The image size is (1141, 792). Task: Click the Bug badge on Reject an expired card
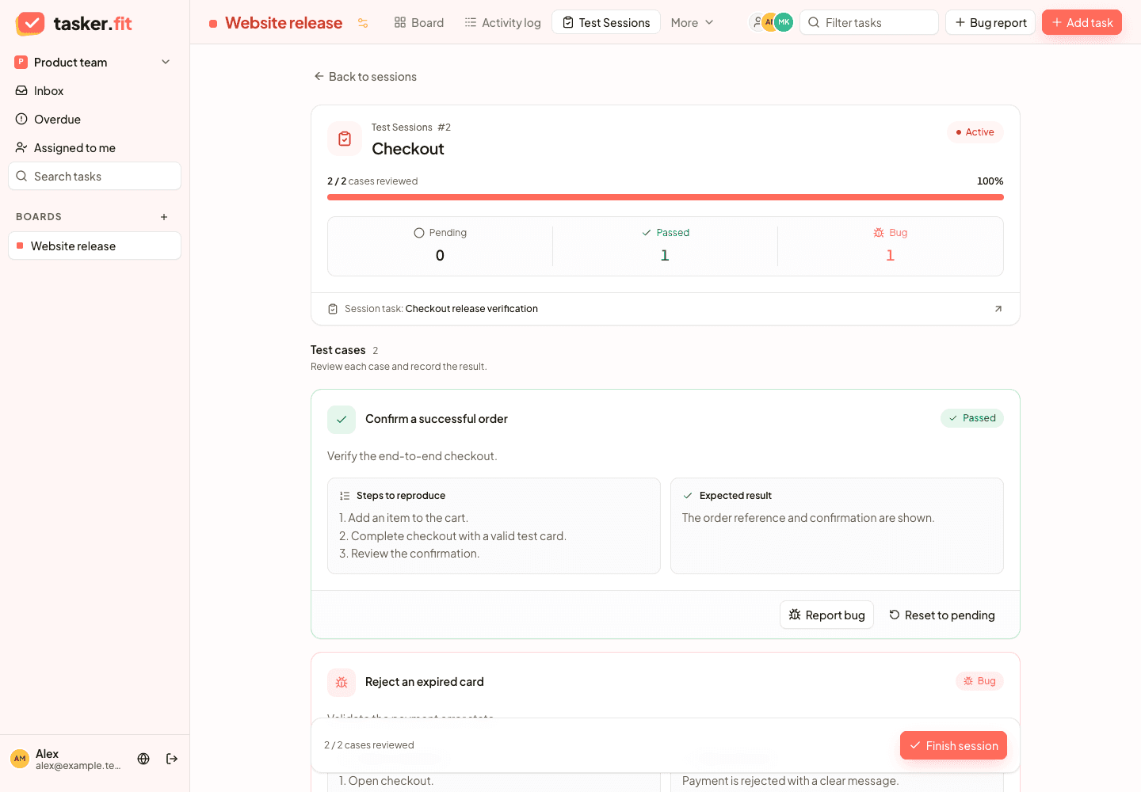click(x=979, y=681)
